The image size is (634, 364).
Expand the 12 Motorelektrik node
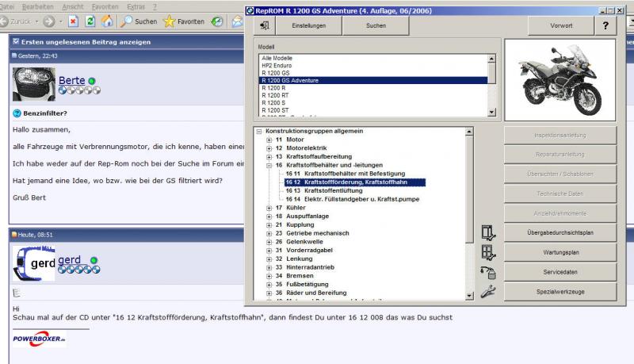[x=269, y=148]
